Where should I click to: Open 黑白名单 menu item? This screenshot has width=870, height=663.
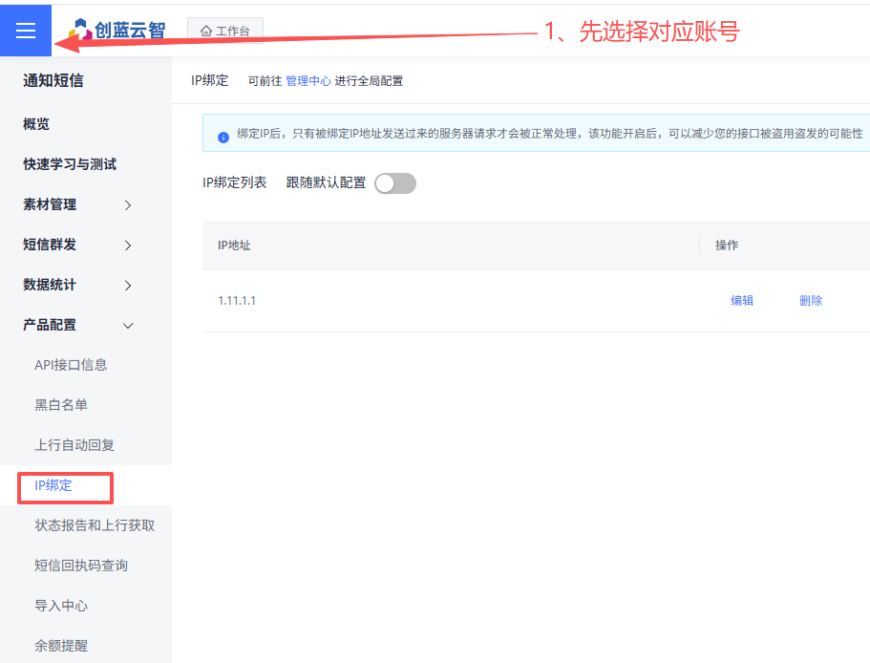(61, 405)
